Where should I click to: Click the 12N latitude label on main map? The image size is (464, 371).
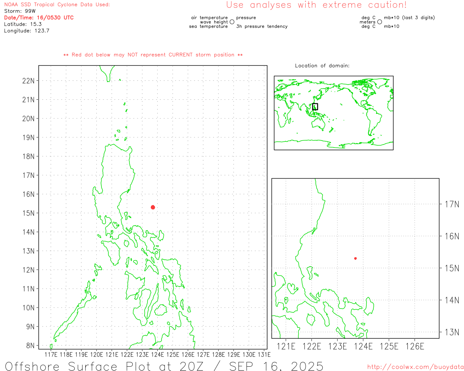28,270
